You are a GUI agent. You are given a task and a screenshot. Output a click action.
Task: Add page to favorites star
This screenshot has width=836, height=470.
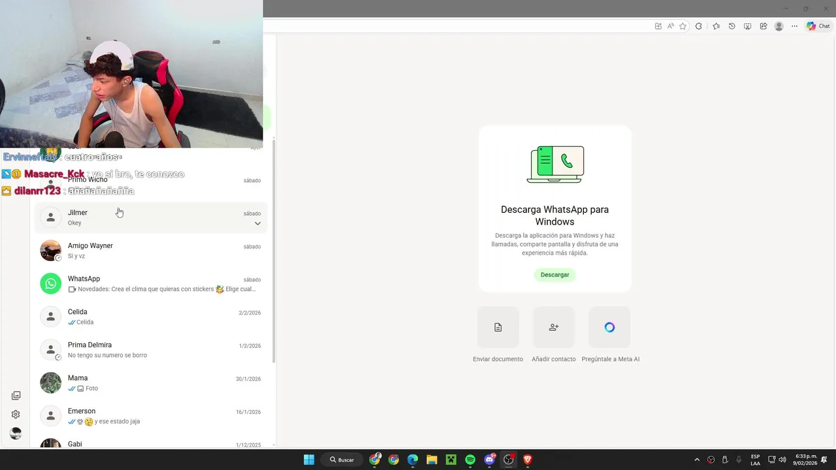tap(683, 26)
